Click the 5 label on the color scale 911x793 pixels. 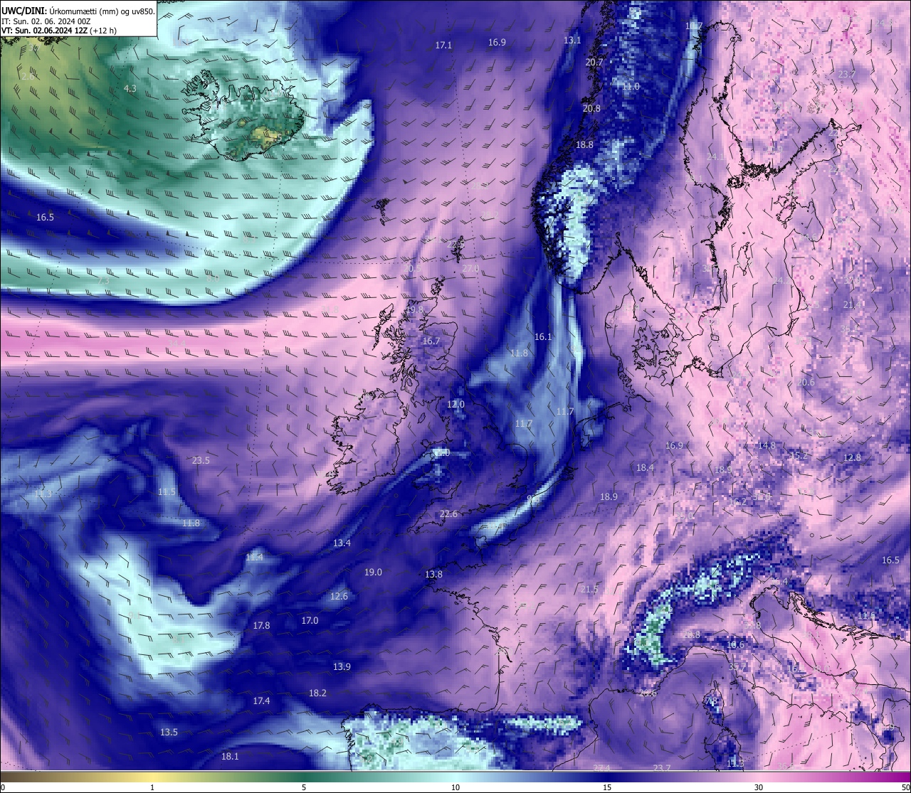coord(304,787)
